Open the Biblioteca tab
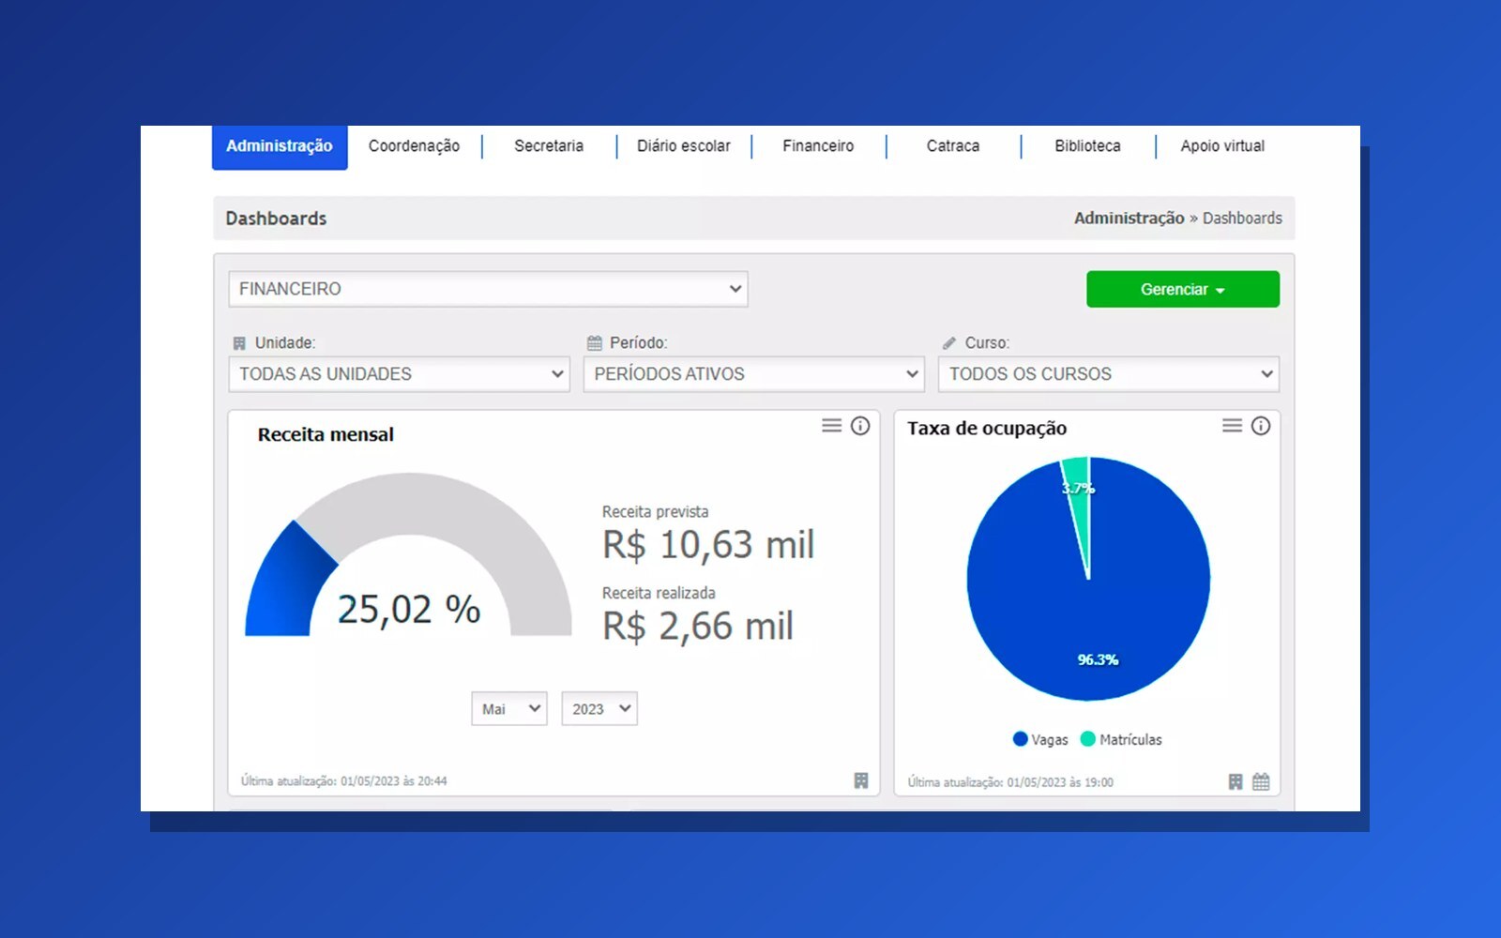 pyautogui.click(x=1087, y=146)
